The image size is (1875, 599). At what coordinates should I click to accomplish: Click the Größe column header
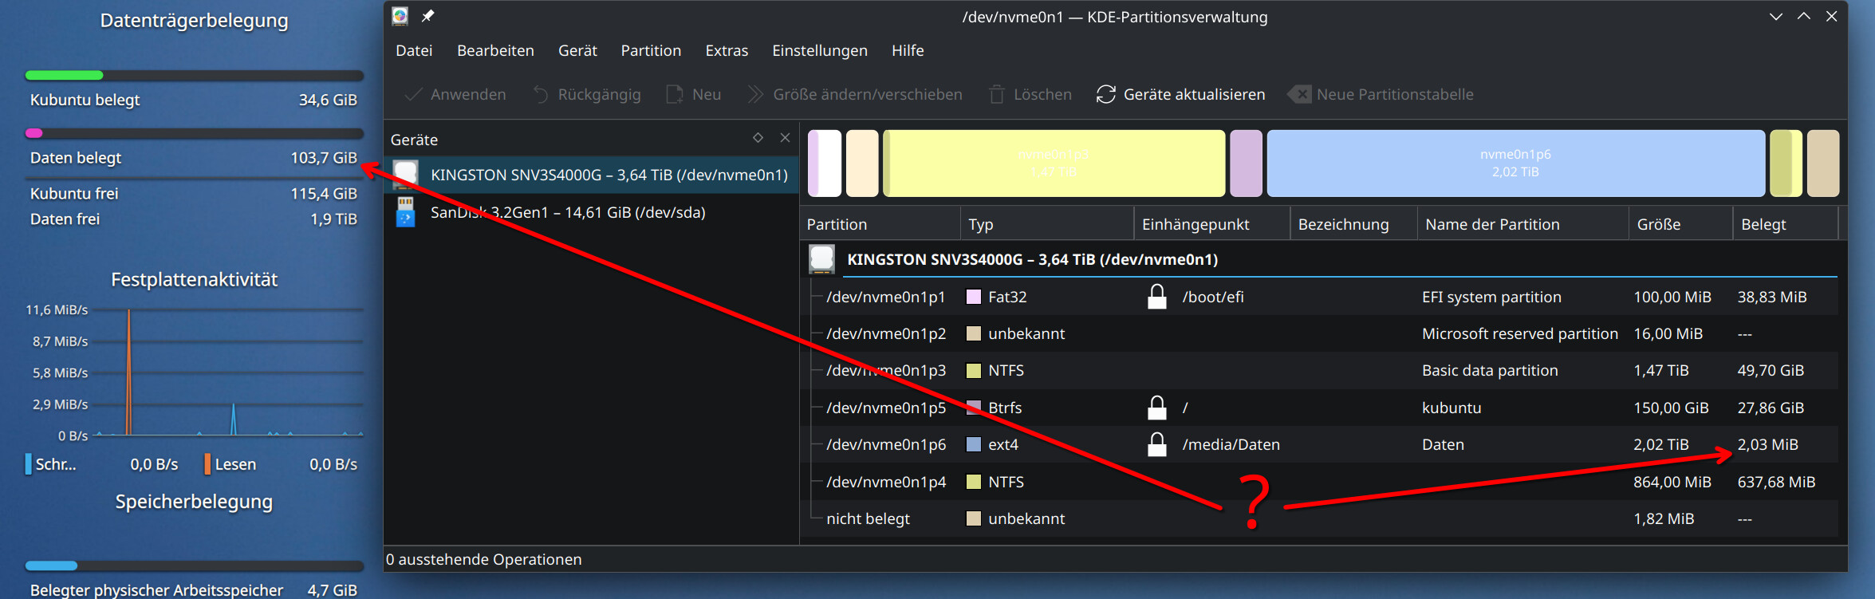(x=1659, y=224)
